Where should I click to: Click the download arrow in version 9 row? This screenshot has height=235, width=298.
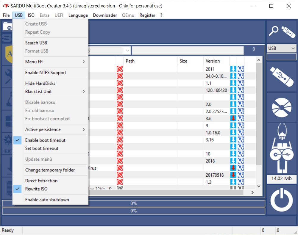[x=233, y=126]
